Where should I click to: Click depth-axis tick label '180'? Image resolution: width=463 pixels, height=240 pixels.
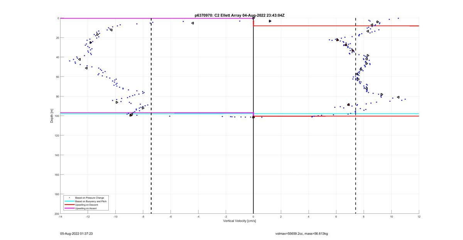(x=57, y=194)
